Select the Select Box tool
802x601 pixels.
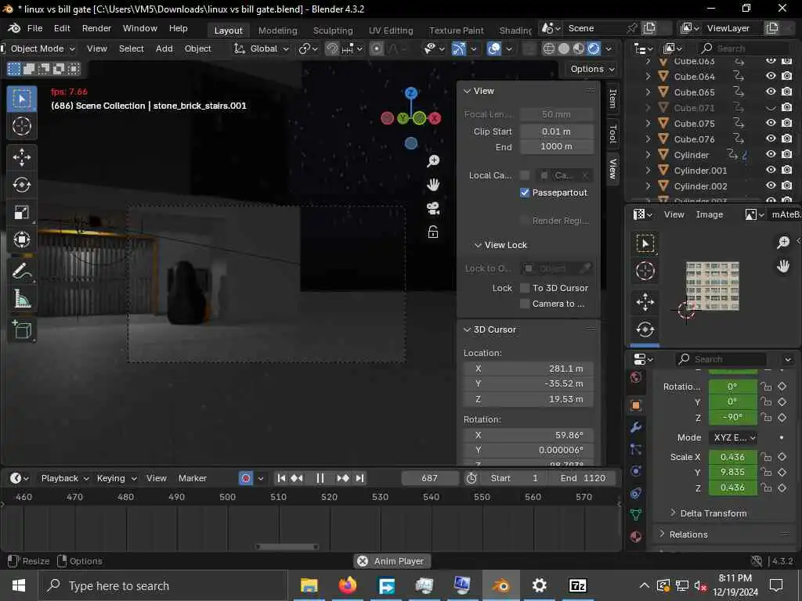(x=21, y=99)
